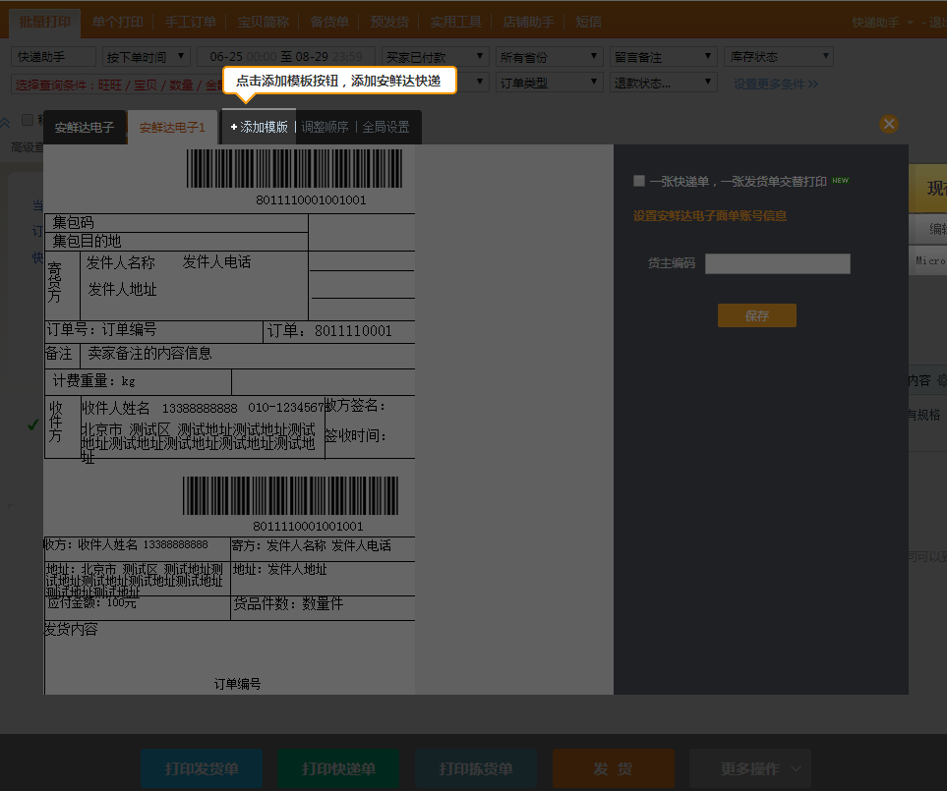
Task: Focus the 选择查询条件 search field
Action: pos(118,85)
